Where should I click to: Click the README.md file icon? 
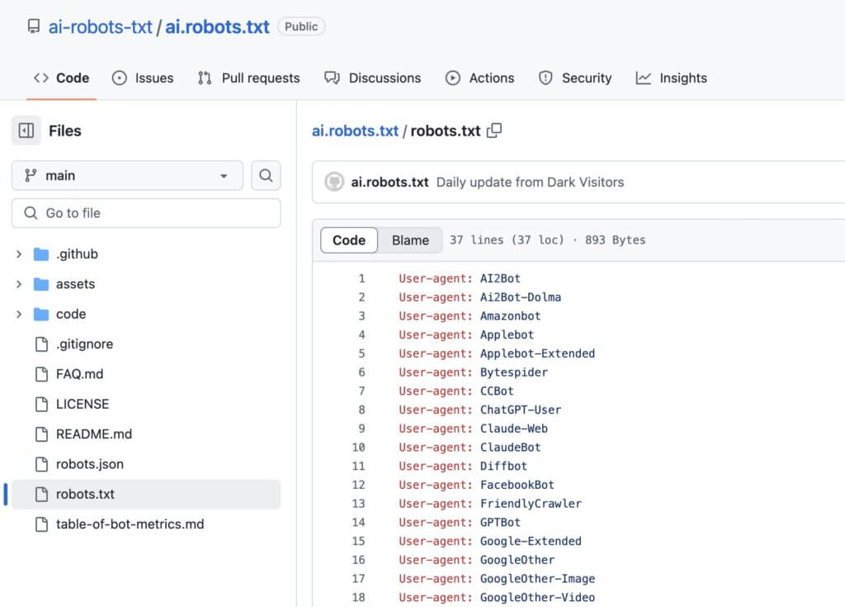click(x=41, y=434)
